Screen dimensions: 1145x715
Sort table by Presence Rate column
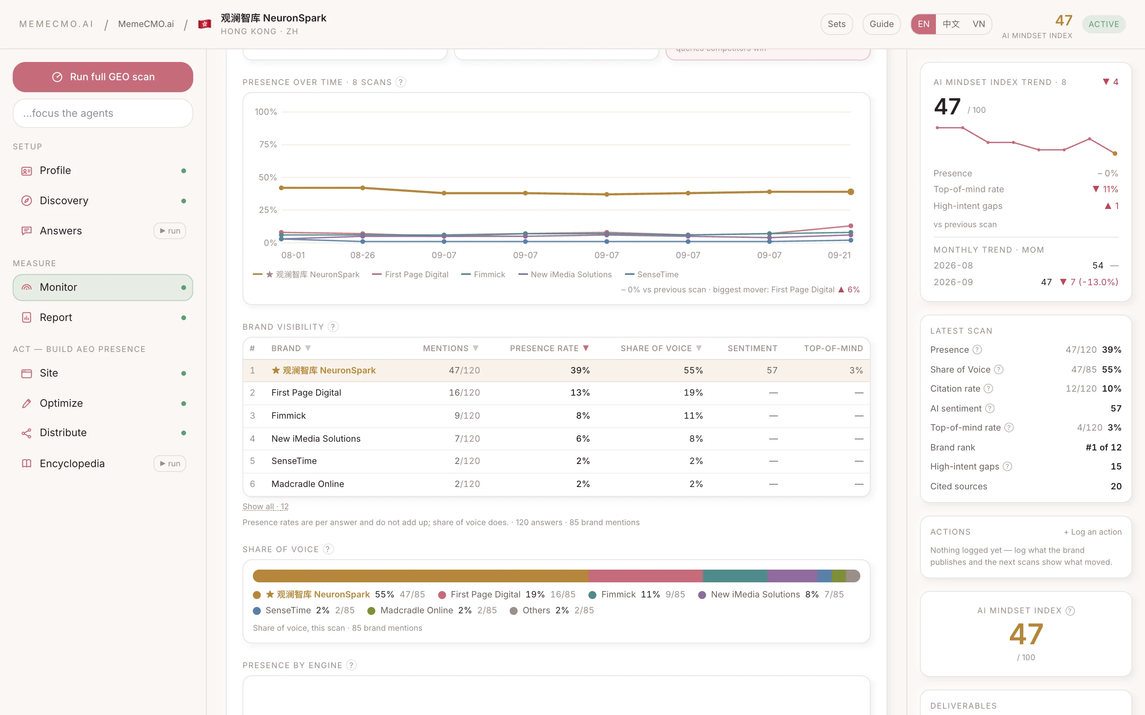[549, 348]
